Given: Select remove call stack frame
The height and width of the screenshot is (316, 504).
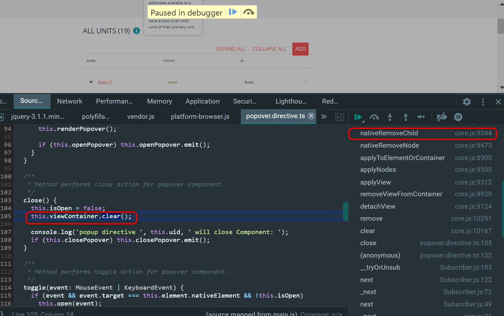Looking at the screenshot, I should (426, 219).
